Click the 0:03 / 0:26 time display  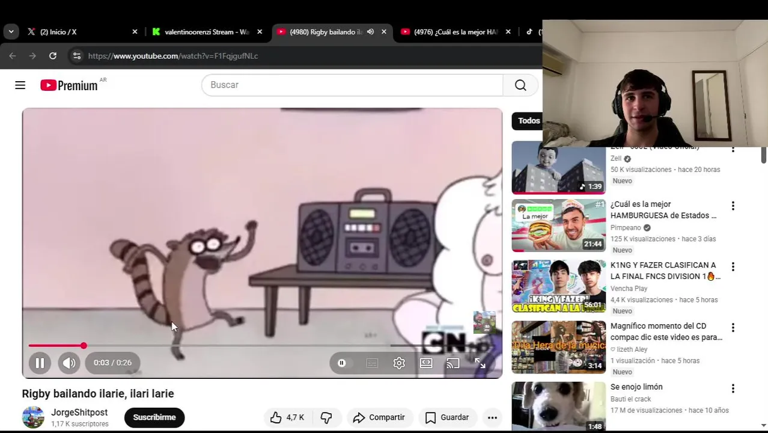(x=112, y=363)
